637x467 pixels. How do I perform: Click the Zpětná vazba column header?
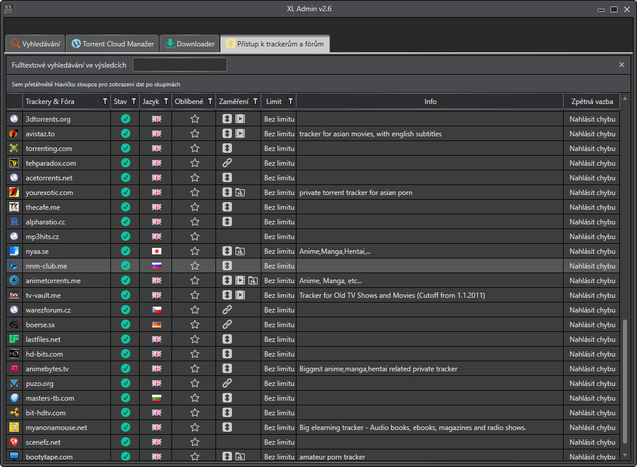592,102
